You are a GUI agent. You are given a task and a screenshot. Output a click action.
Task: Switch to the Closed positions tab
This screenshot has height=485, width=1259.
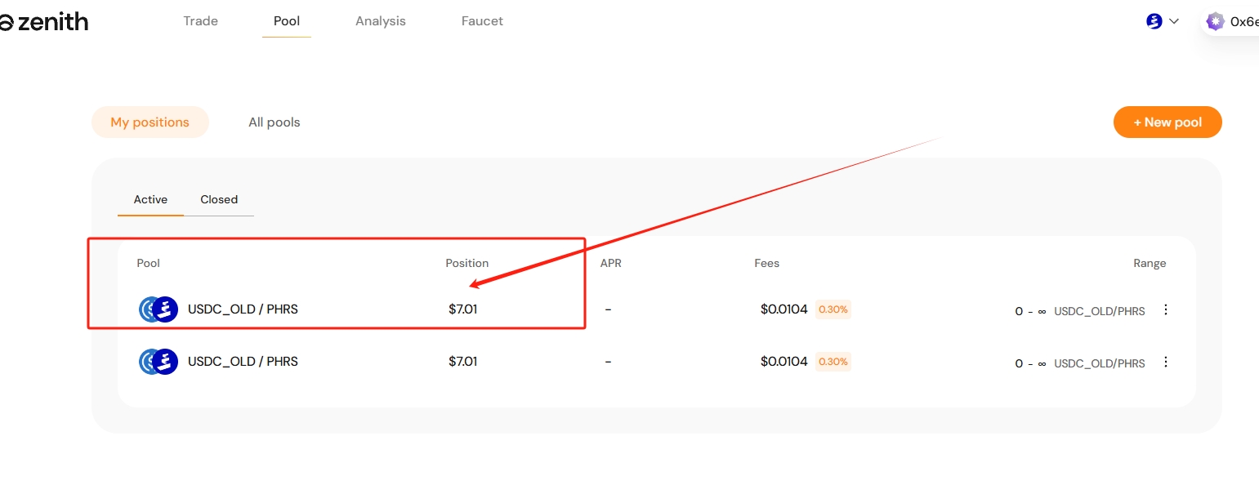(219, 199)
